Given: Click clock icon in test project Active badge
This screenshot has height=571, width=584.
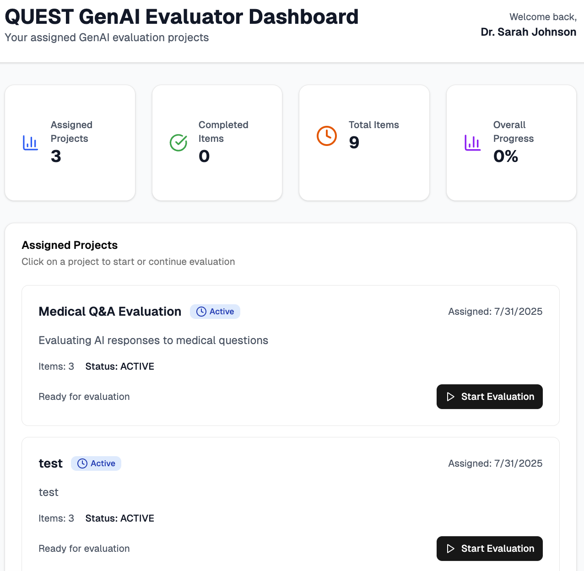Looking at the screenshot, I should (x=82, y=463).
